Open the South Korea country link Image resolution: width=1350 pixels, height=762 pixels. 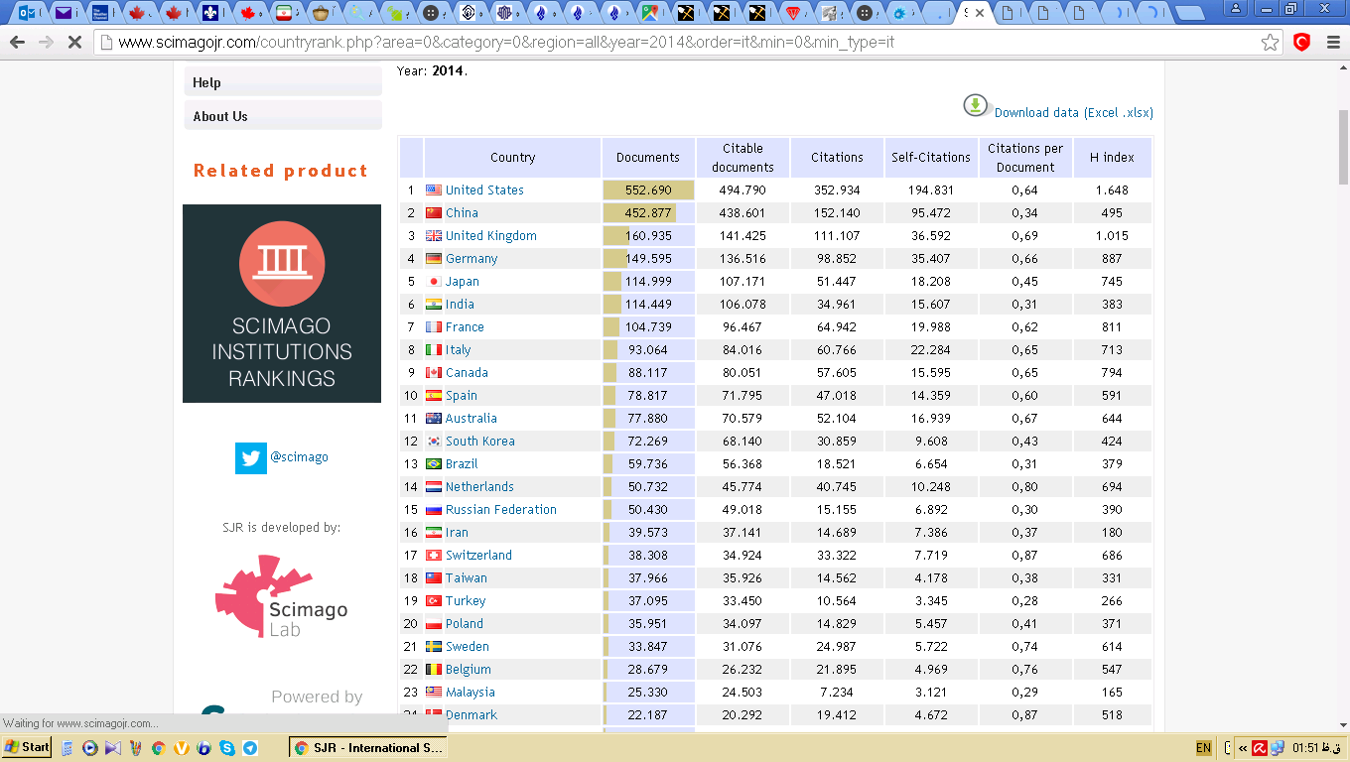(x=479, y=442)
